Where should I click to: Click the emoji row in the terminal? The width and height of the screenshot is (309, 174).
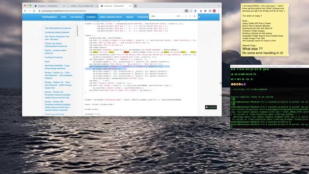[238, 84]
